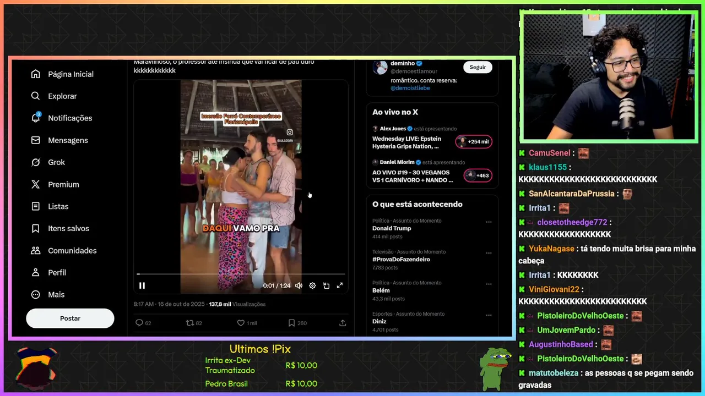Open more options for Belém trend
The width and height of the screenshot is (705, 396).
(489, 284)
